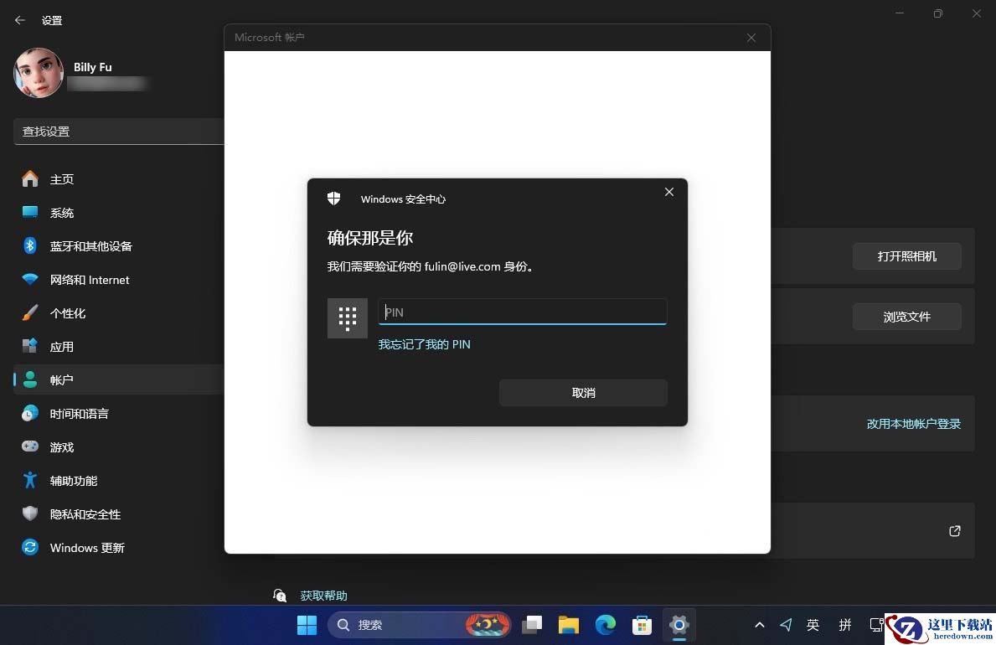Open File Explorer from taskbar
This screenshot has height=645, width=996.
click(569, 625)
